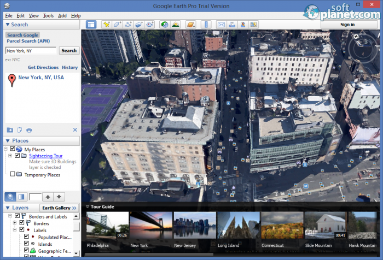Collapse the Labels layer node
Viewport: 383px width, 260px height.
pos(15,229)
